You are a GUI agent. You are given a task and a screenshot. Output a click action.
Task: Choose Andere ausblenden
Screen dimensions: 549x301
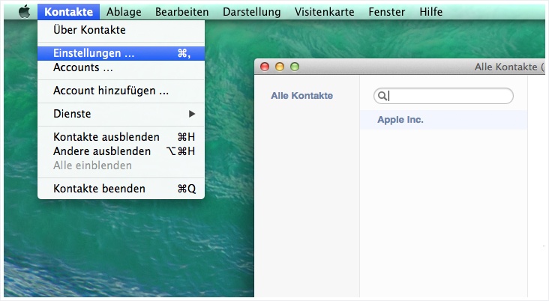(121, 151)
